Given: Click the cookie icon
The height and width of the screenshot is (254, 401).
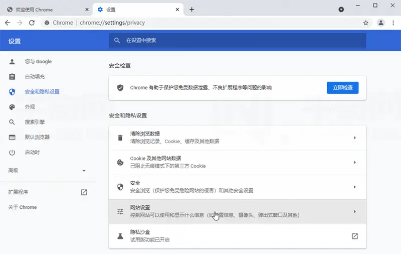Looking at the screenshot, I should tap(120, 162).
